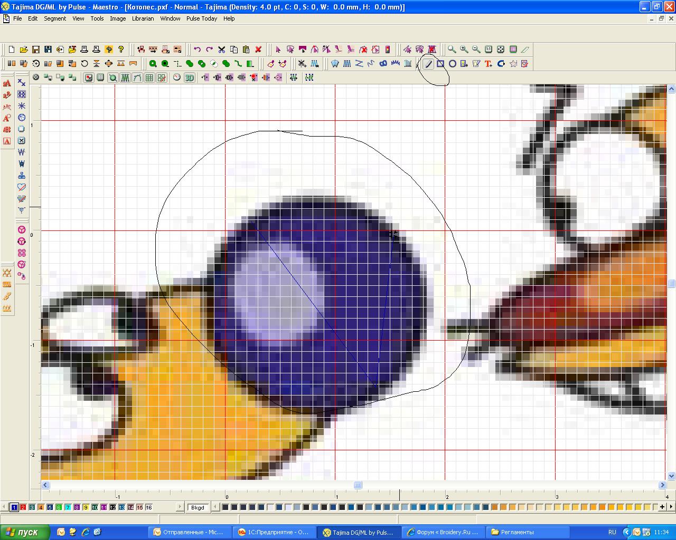
Task: Open the Segment menu
Action: pyautogui.click(x=55, y=18)
